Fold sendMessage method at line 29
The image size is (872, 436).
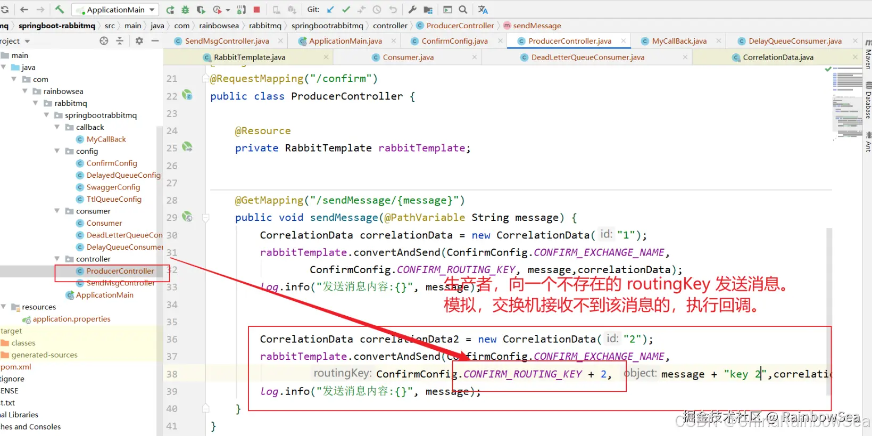205,217
